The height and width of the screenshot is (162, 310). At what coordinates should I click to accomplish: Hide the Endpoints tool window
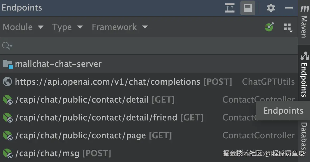289,8
